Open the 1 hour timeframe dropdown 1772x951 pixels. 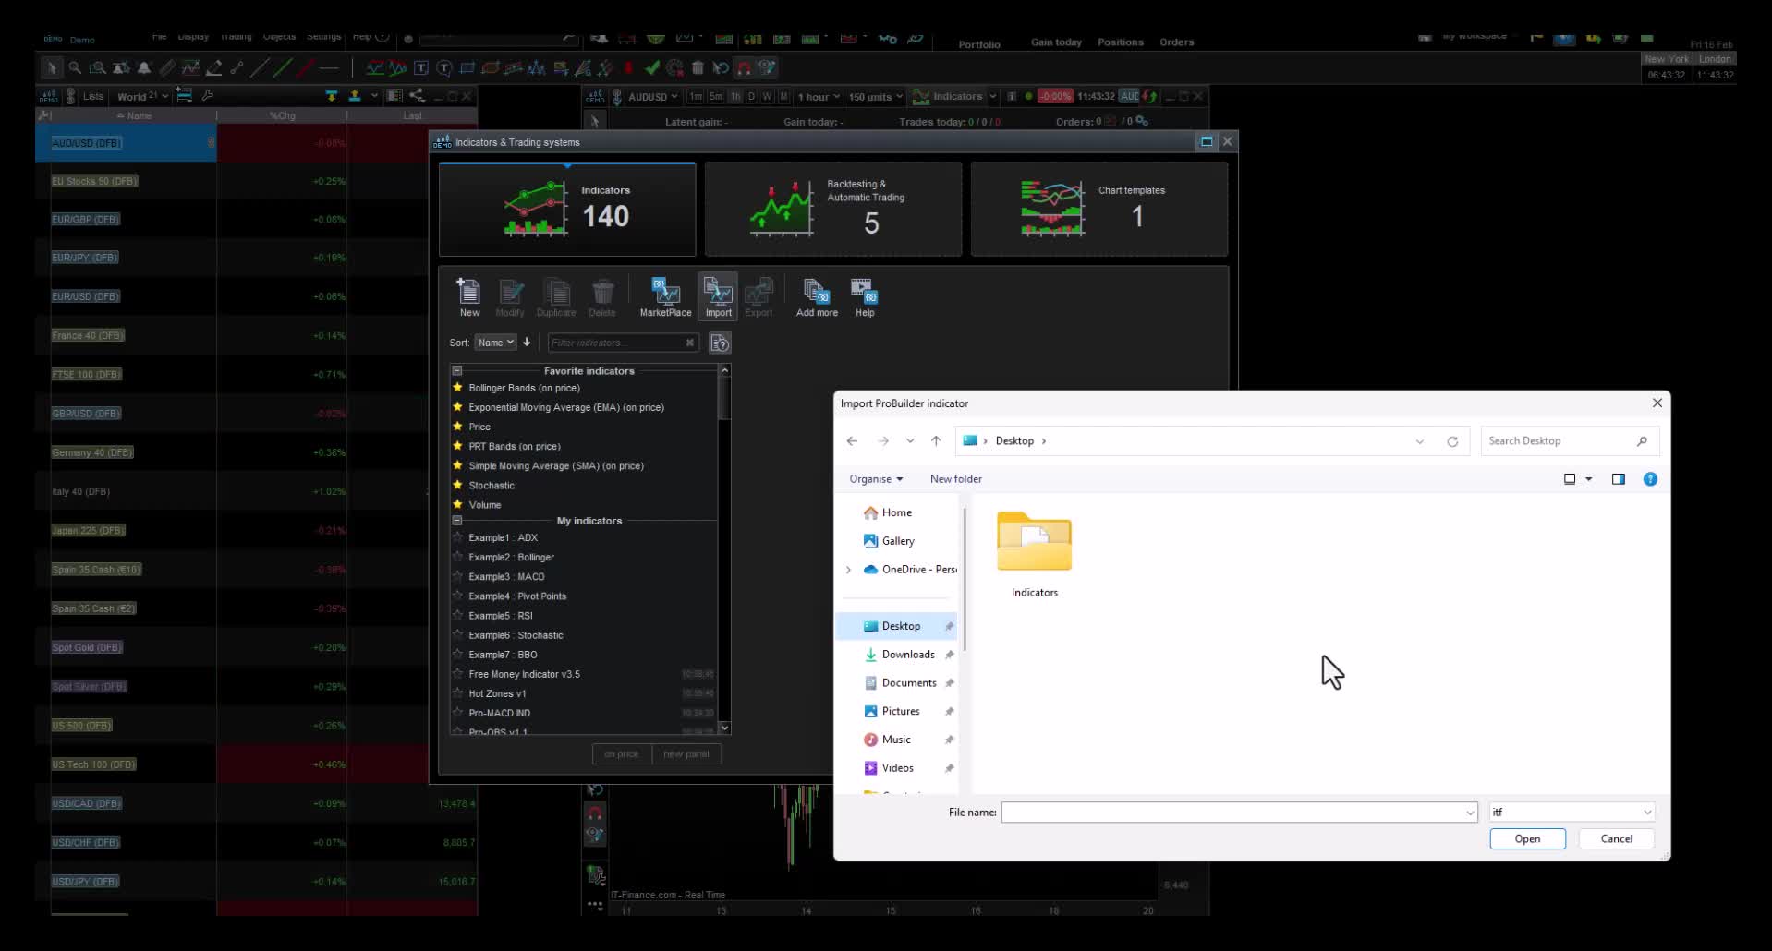coord(817,96)
